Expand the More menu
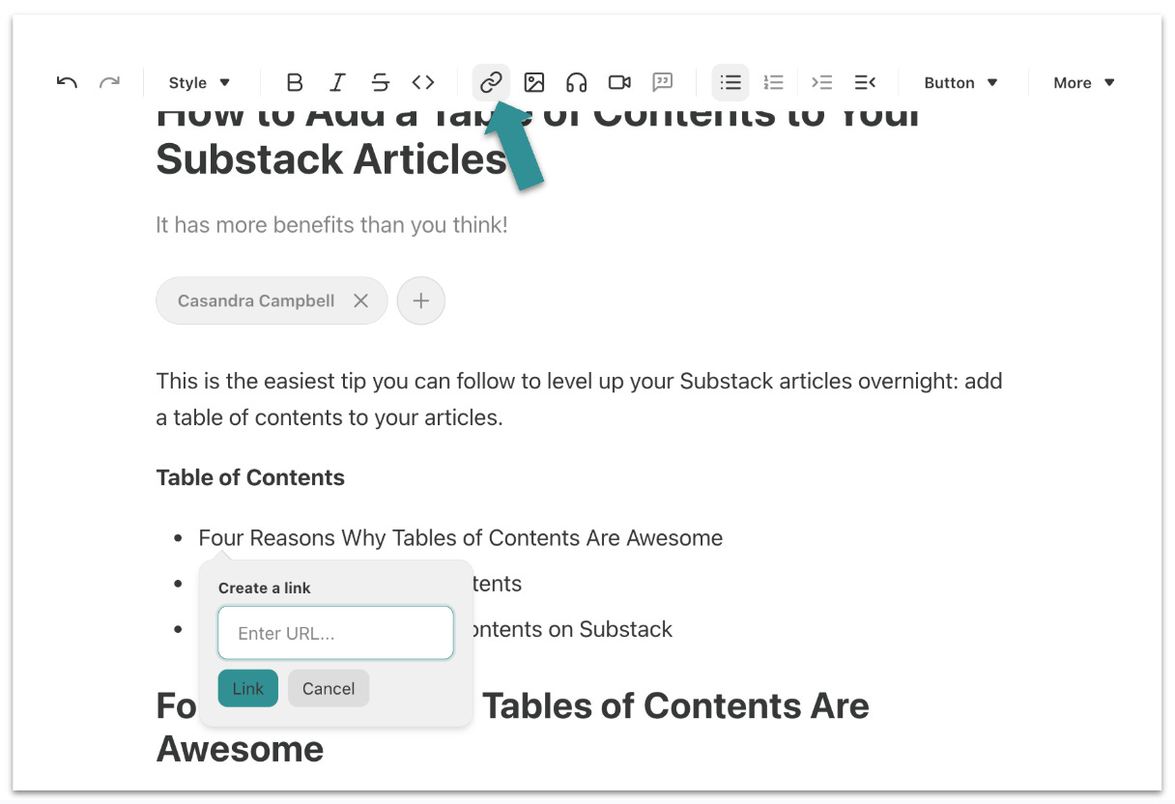 pos(1084,83)
